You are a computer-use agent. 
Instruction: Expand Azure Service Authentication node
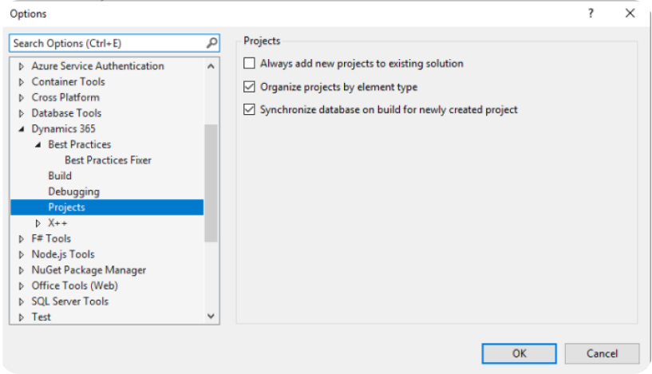(22, 66)
